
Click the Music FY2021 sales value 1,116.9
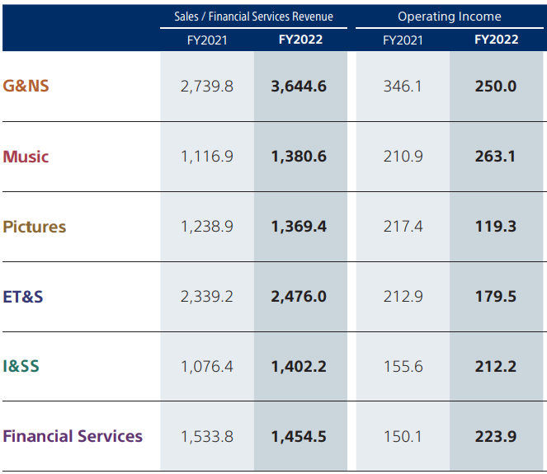(x=206, y=157)
